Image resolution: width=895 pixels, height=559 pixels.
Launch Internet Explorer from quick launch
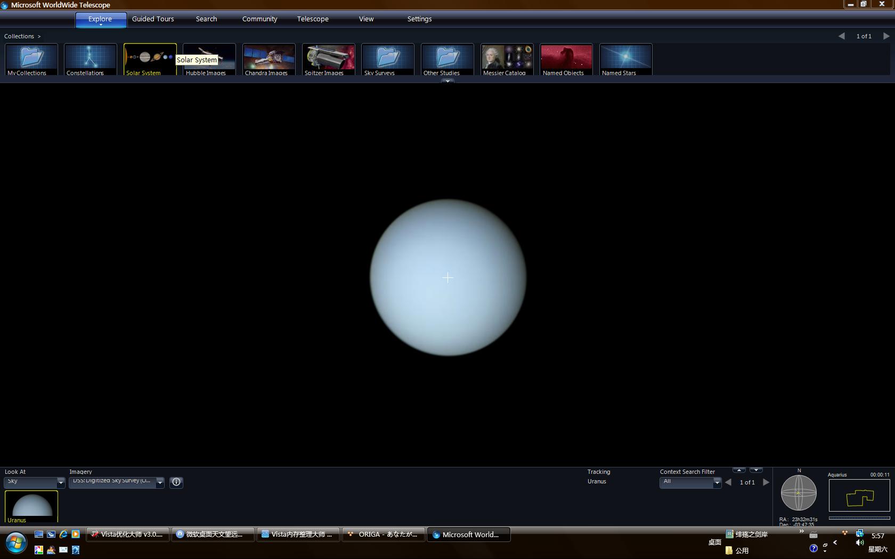click(63, 534)
